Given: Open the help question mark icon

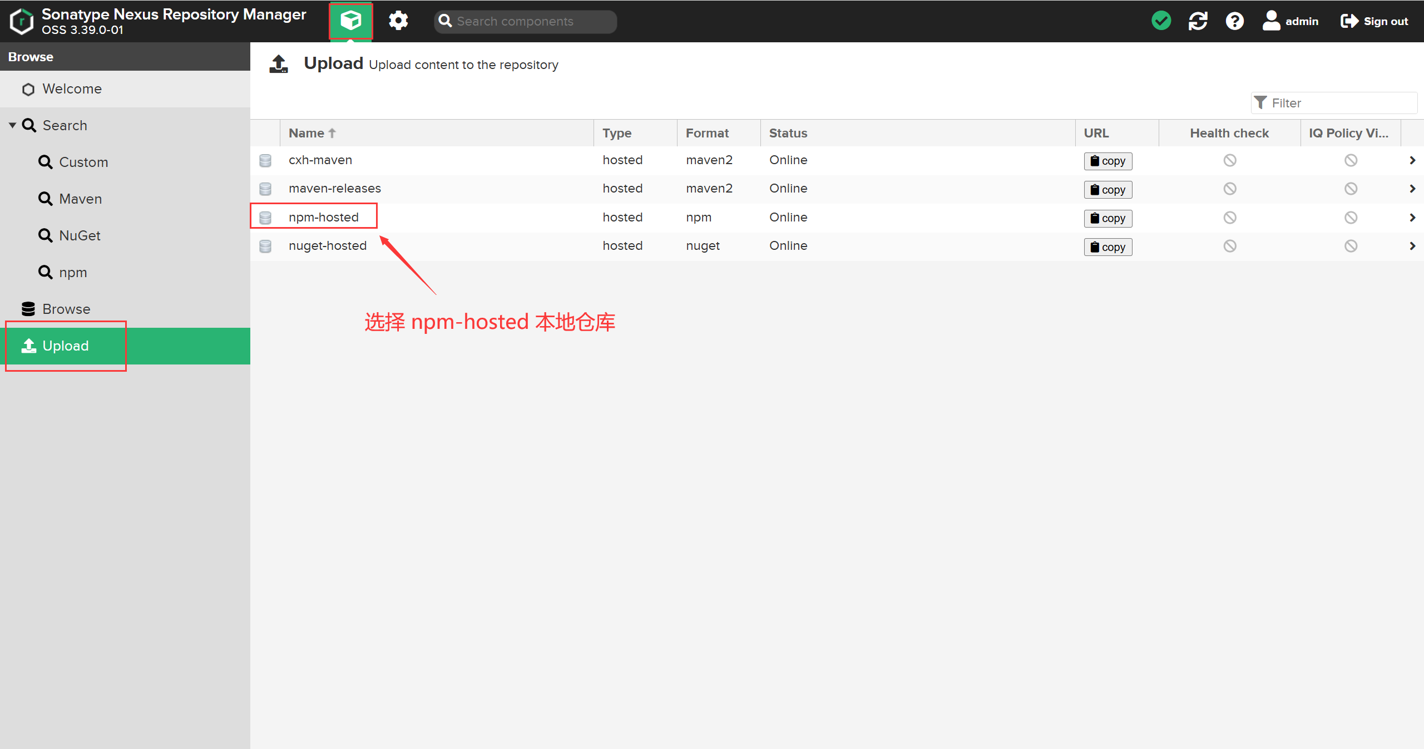Looking at the screenshot, I should click(x=1234, y=21).
